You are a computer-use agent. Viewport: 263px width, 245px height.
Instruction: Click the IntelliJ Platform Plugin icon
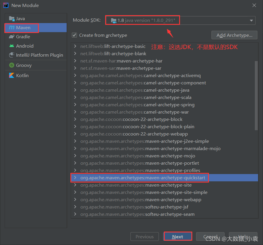12,55
